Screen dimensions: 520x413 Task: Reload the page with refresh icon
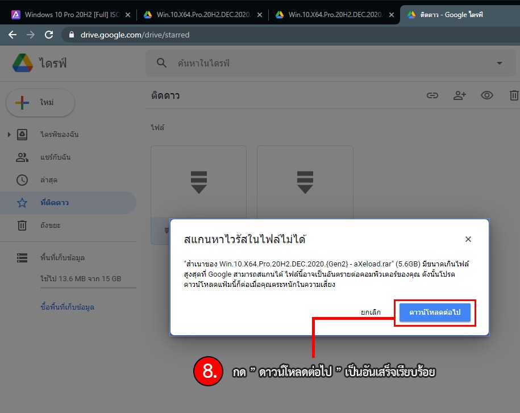[x=49, y=35]
